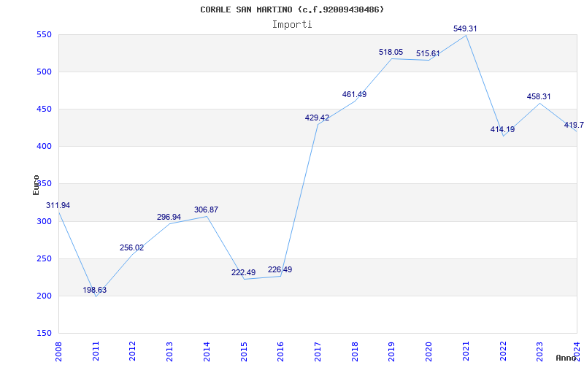The image size is (584, 365).
Task: Click year 2020 on the x-axis
Action: 429,350
